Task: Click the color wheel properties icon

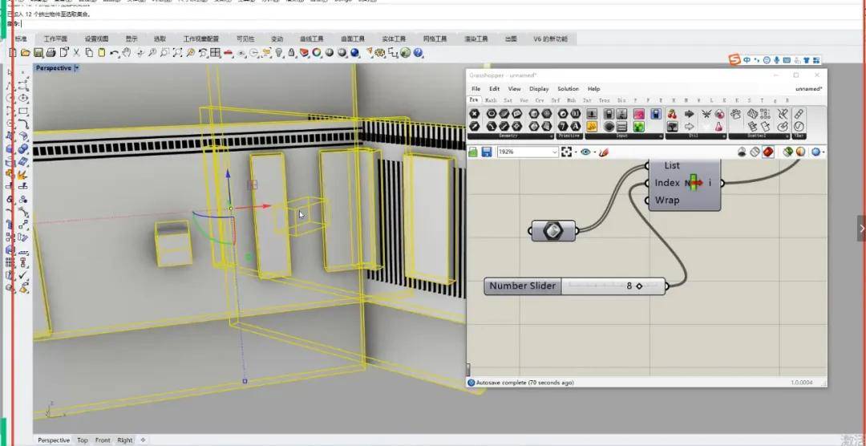Action: coord(317,52)
